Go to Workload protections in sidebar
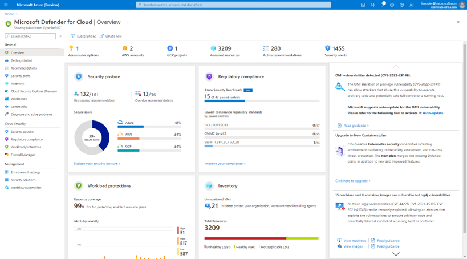 pos(25,147)
